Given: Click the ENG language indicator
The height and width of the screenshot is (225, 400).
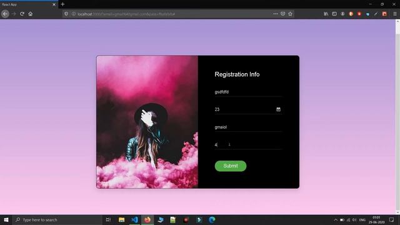Looking at the screenshot, I should click(x=362, y=219).
